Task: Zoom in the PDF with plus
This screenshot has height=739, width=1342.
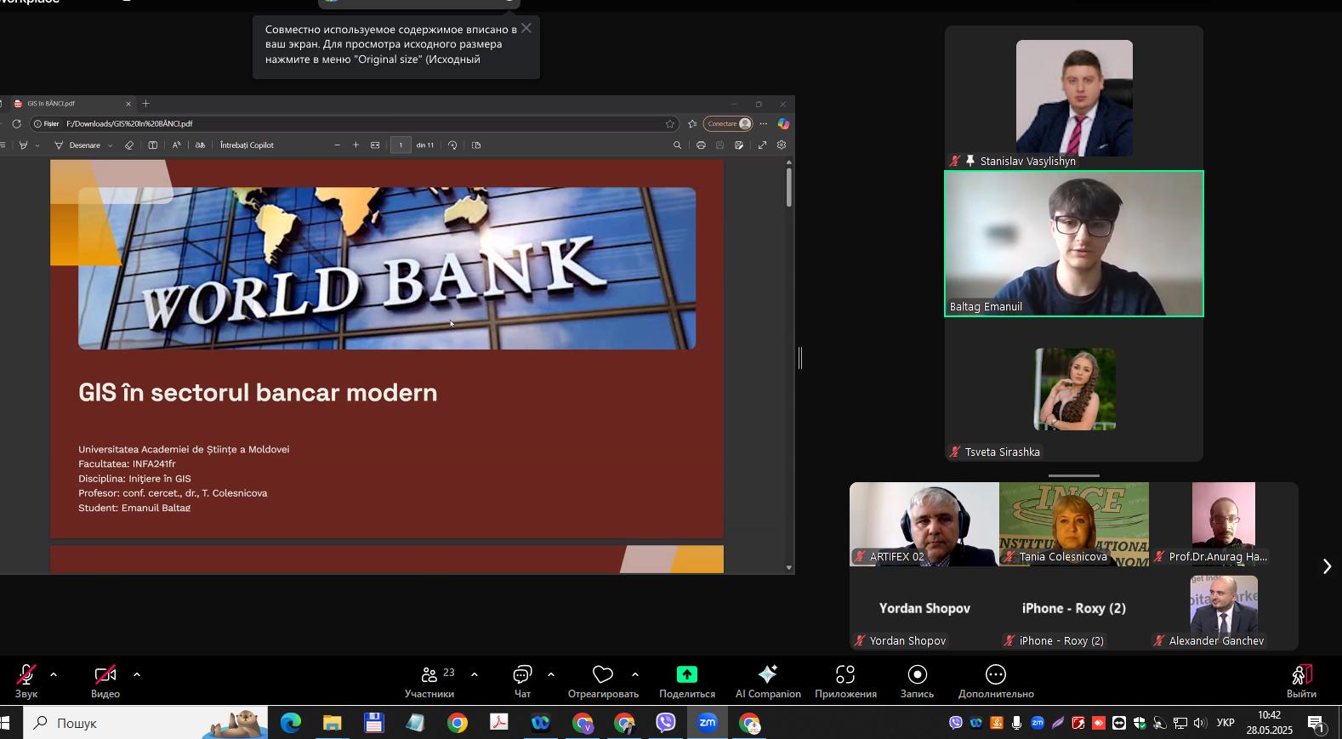Action: pos(355,145)
